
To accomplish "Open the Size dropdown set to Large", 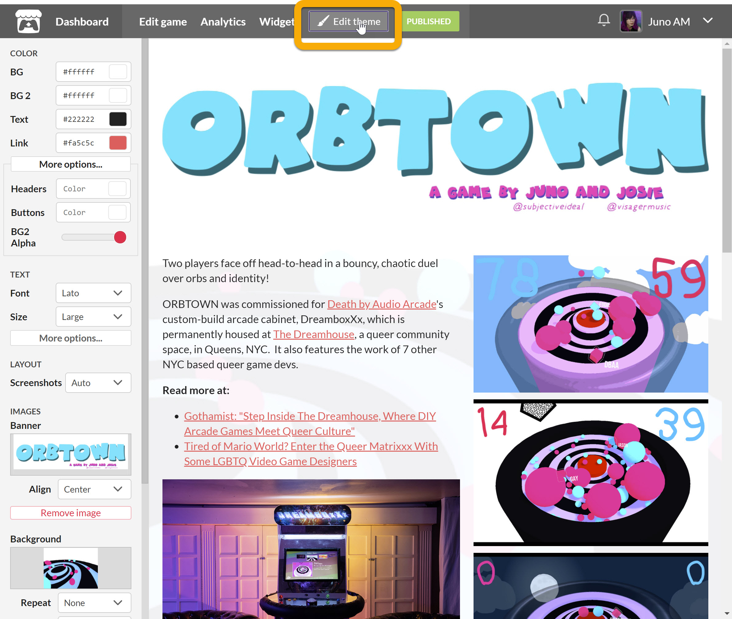I will point(93,317).
